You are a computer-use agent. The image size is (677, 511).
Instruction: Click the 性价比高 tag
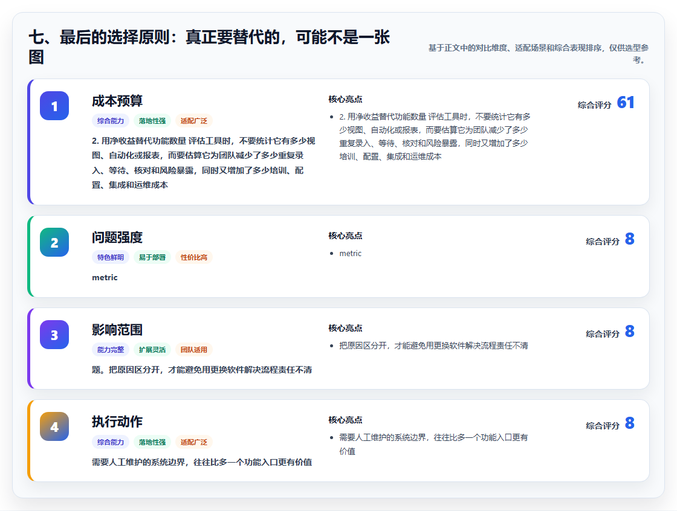194,257
